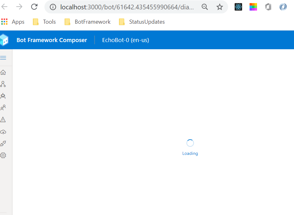Open the Apps bookmark shortcut
The image size is (294, 215).
click(13, 22)
